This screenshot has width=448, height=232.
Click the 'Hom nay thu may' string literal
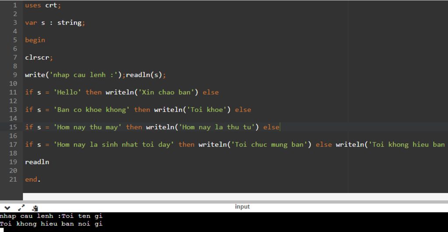click(87, 127)
